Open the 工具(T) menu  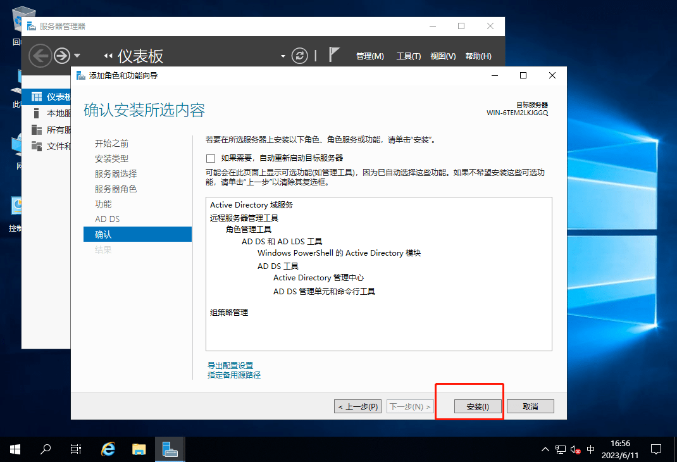[x=409, y=56]
